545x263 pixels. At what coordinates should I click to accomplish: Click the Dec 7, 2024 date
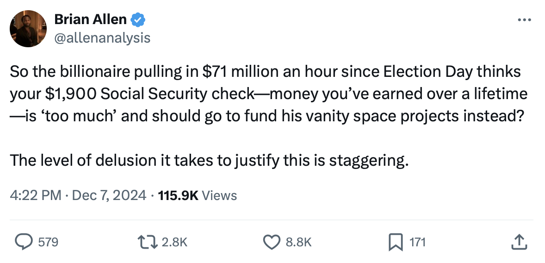point(110,195)
